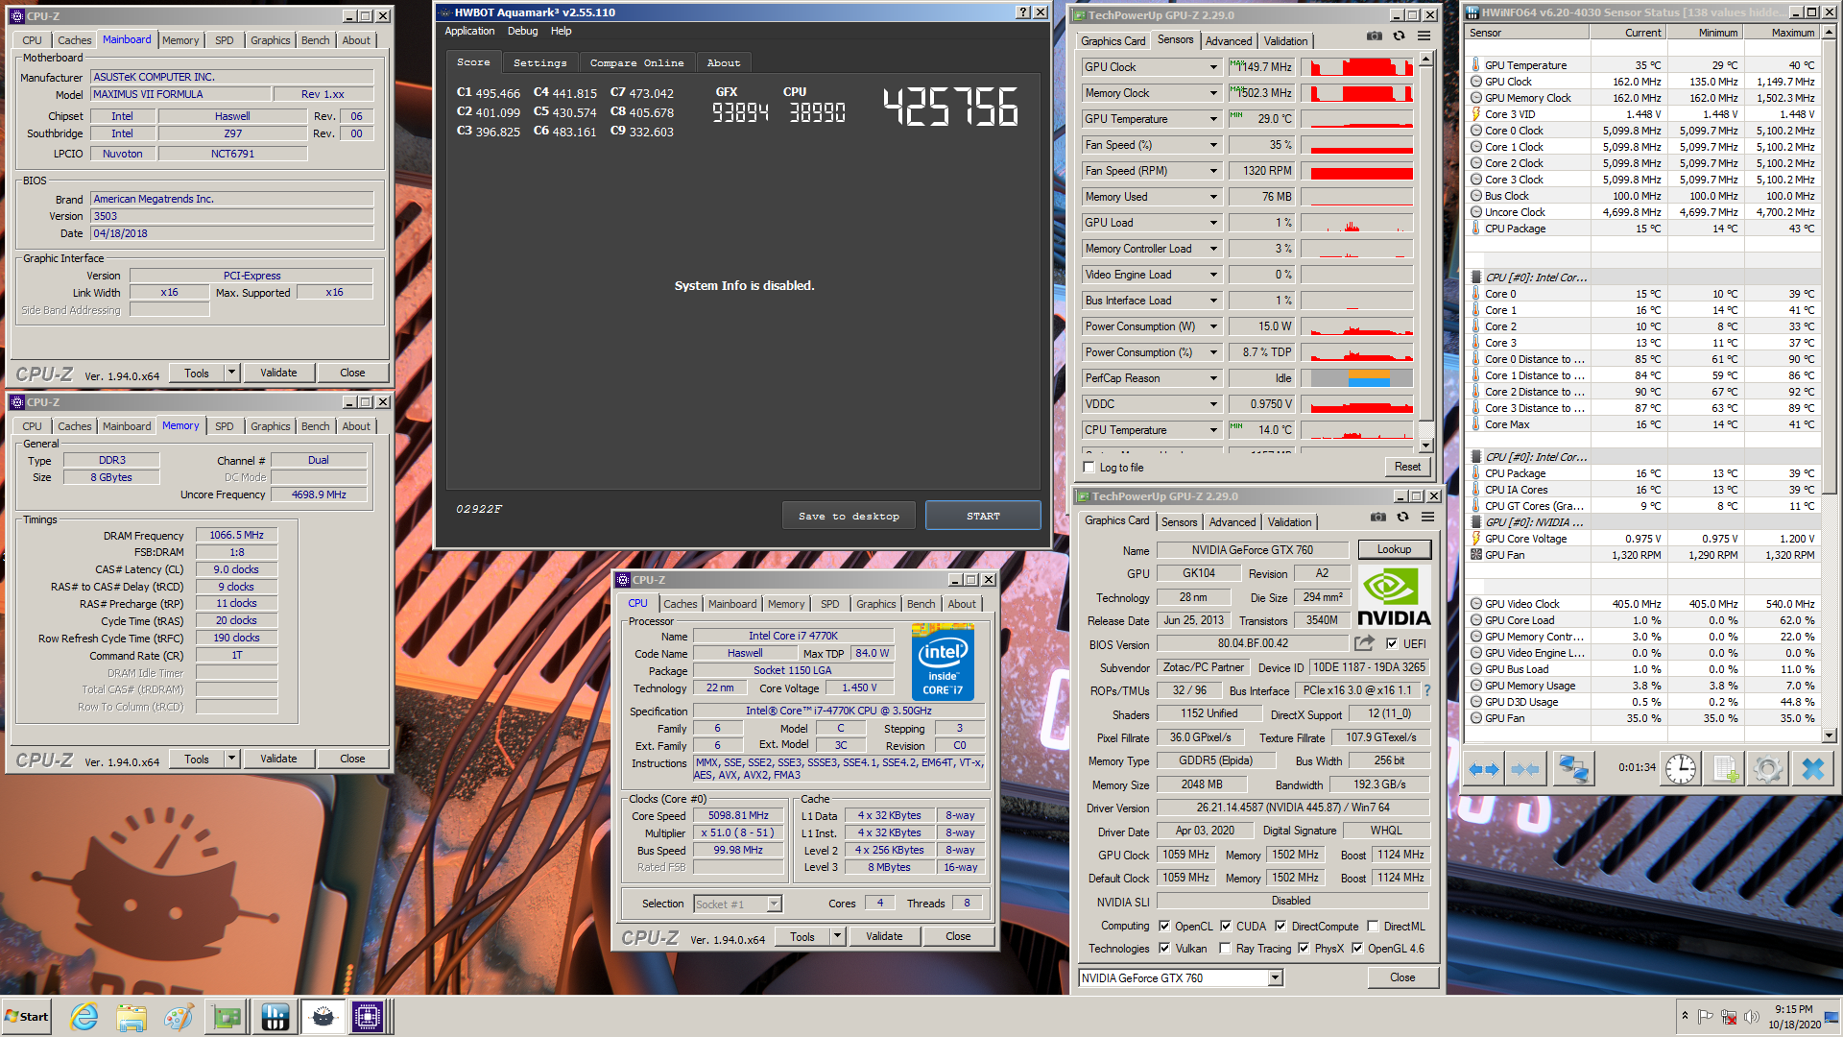Toggle the OpenCL checkbox
1843x1037 pixels.
[x=1164, y=927]
